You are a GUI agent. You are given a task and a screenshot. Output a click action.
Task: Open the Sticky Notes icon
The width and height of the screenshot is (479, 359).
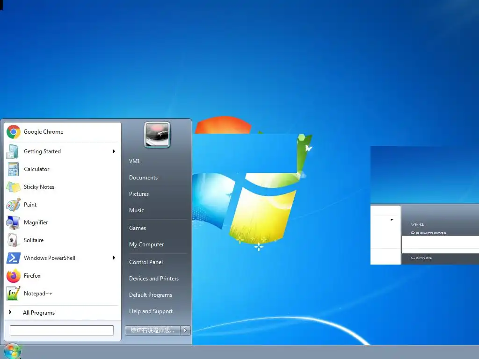pos(13,187)
